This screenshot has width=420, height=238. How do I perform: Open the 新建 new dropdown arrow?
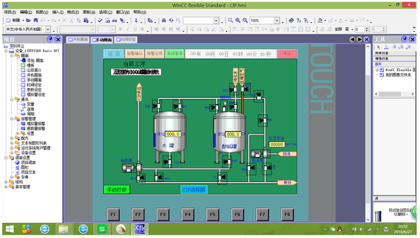23,20
